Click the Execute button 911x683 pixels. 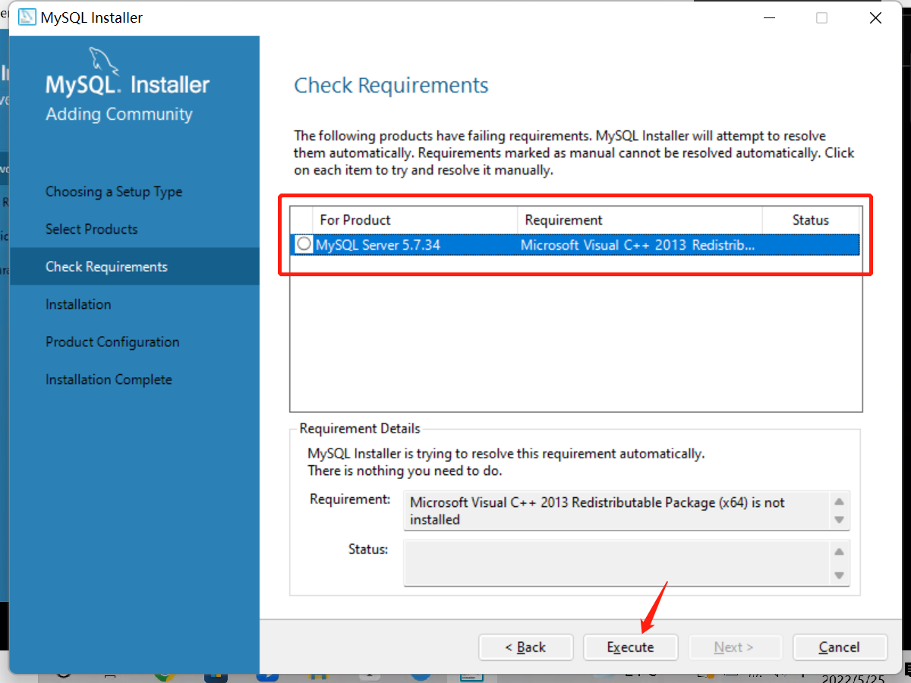[x=630, y=647]
